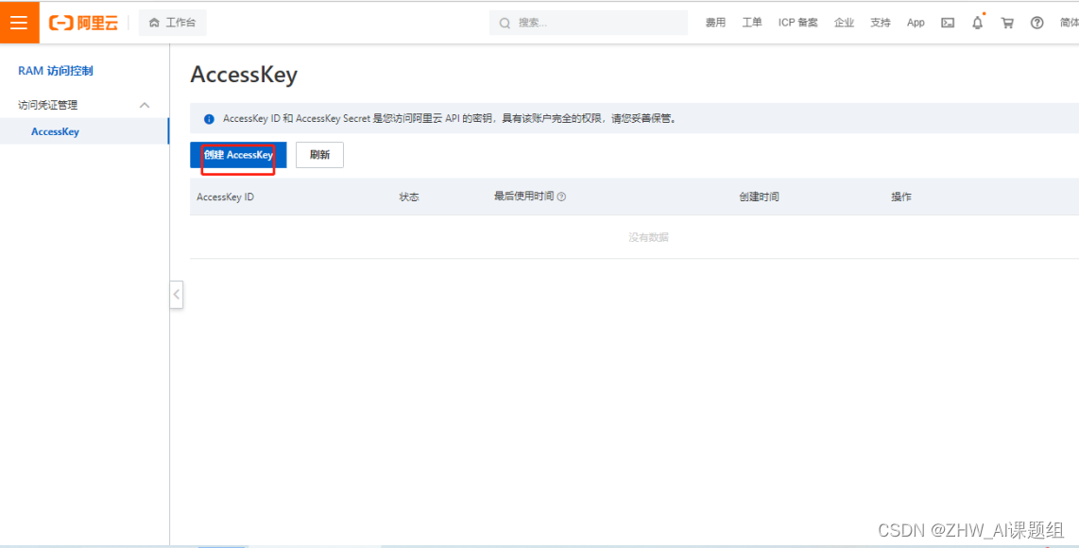
Task: Collapse the sidebar with the arrow handle
Action: coord(176,295)
